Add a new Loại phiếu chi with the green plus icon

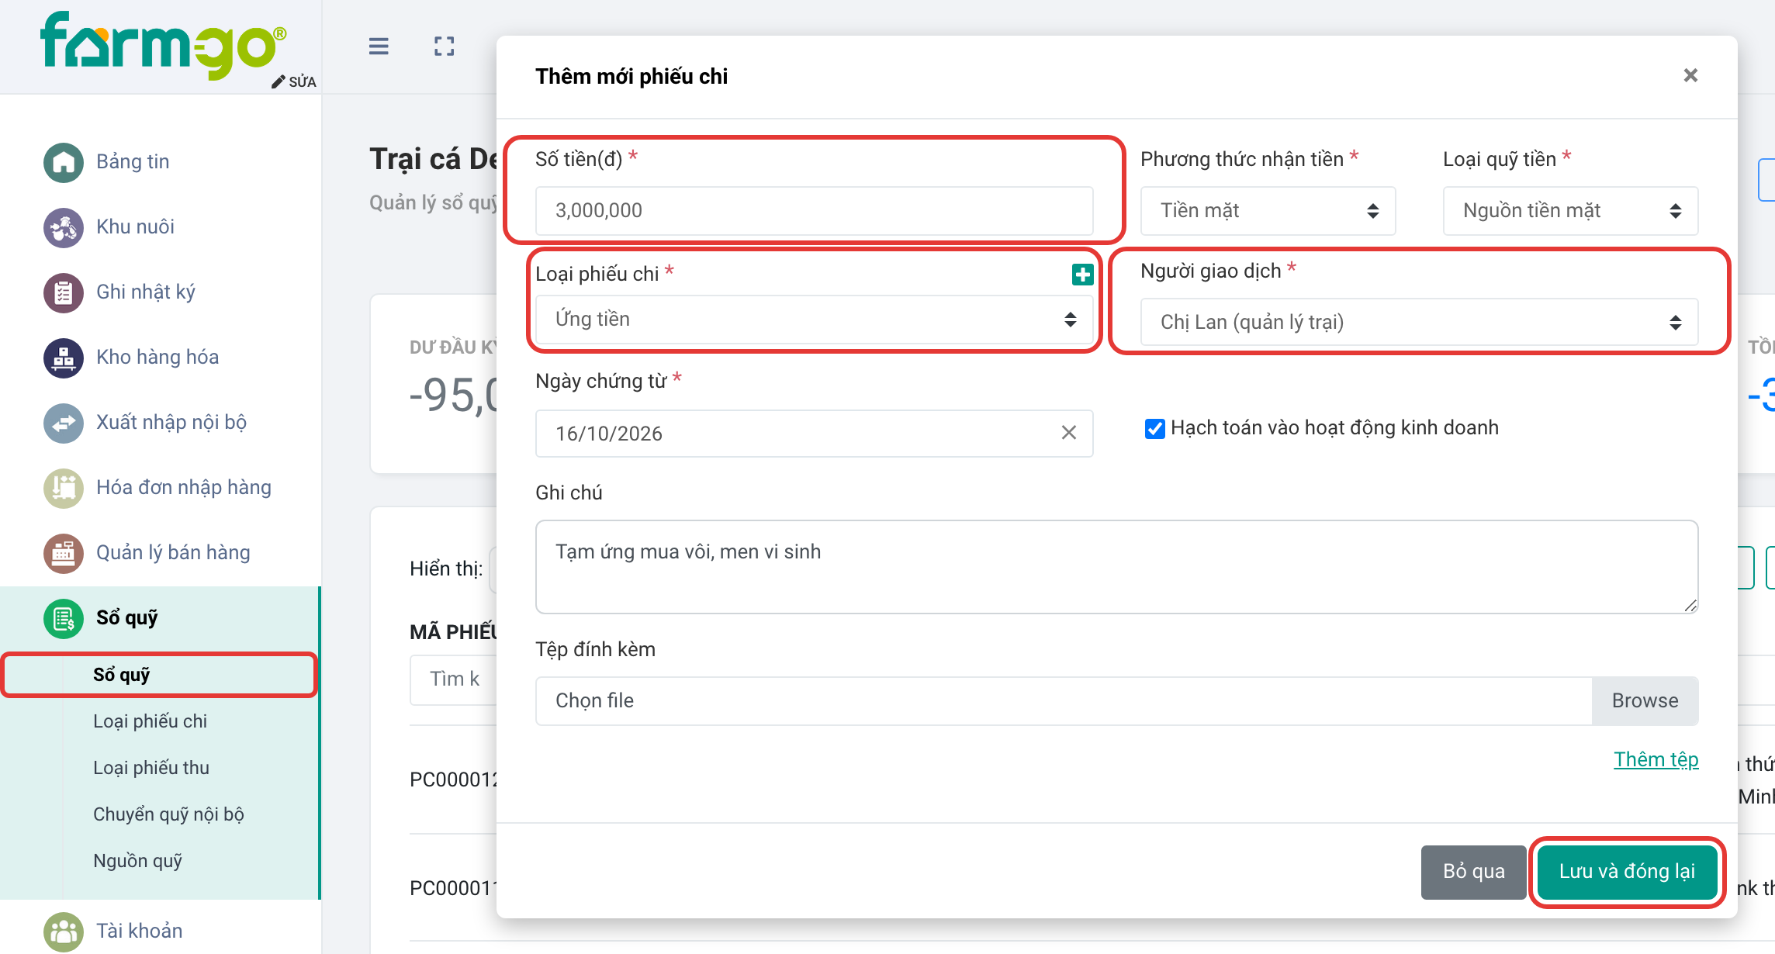point(1082,274)
